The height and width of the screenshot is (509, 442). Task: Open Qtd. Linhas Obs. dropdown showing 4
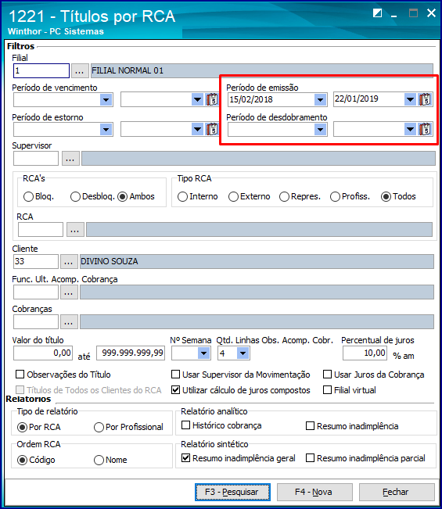coord(243,353)
